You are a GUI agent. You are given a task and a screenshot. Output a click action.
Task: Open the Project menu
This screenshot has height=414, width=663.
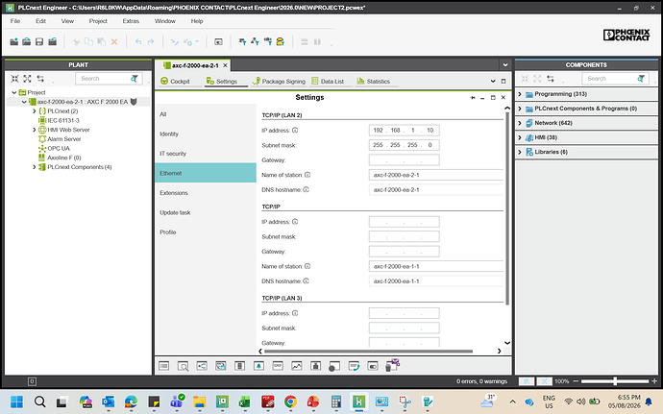98,21
